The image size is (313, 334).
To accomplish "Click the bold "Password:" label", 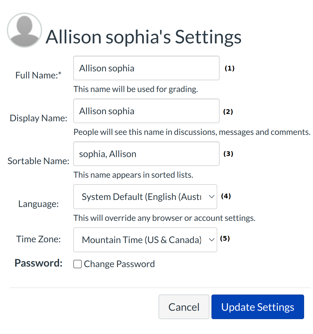I will (x=38, y=263).
